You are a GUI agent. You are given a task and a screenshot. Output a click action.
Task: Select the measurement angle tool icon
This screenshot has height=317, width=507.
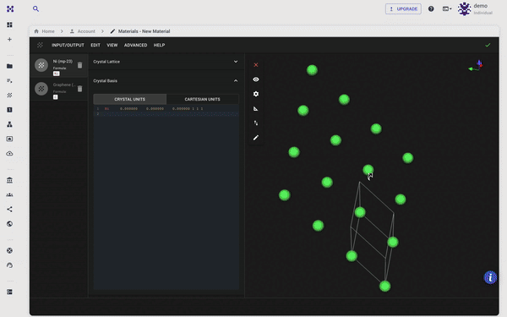click(x=256, y=109)
